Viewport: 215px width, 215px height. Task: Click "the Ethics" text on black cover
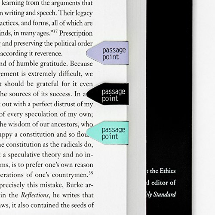(x=163, y=171)
